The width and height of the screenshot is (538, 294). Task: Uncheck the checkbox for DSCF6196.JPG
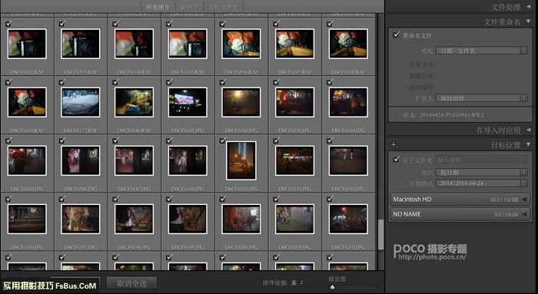[x=8, y=199]
